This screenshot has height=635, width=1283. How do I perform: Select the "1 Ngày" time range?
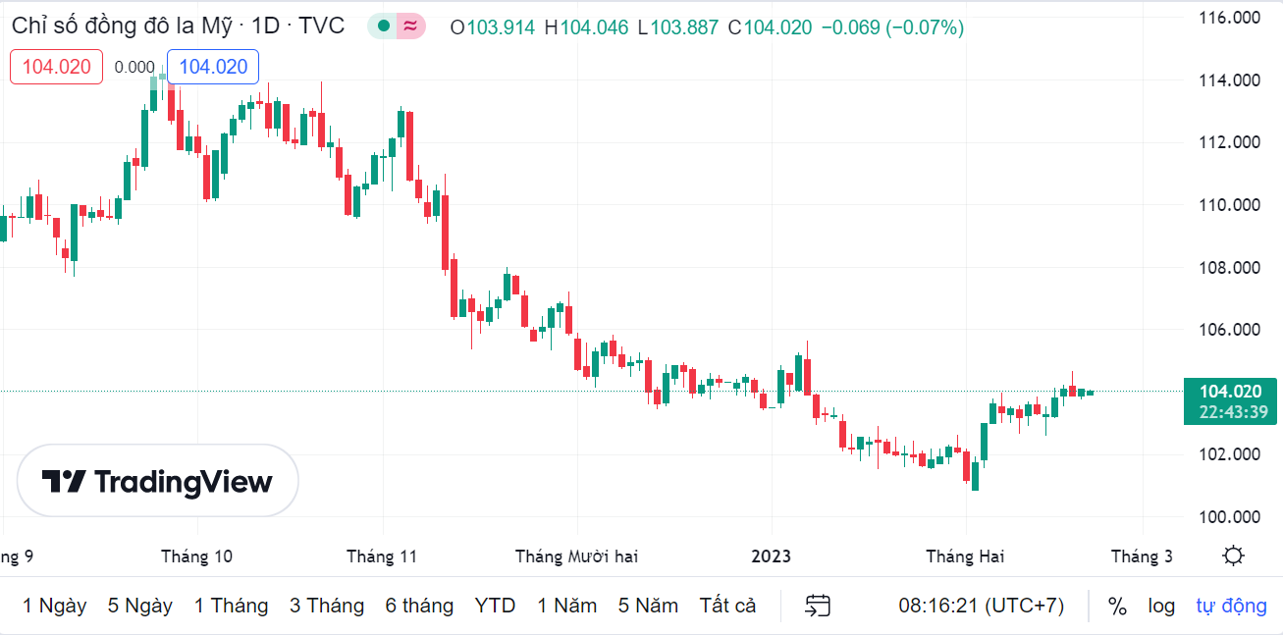pyautogui.click(x=55, y=606)
